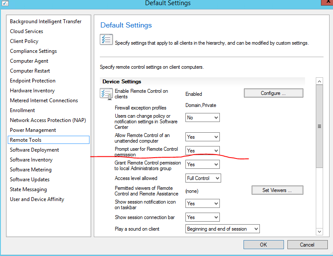Click the Enable Remote Control clients icon
Viewport: 333px width, 256px height.
(x=106, y=94)
